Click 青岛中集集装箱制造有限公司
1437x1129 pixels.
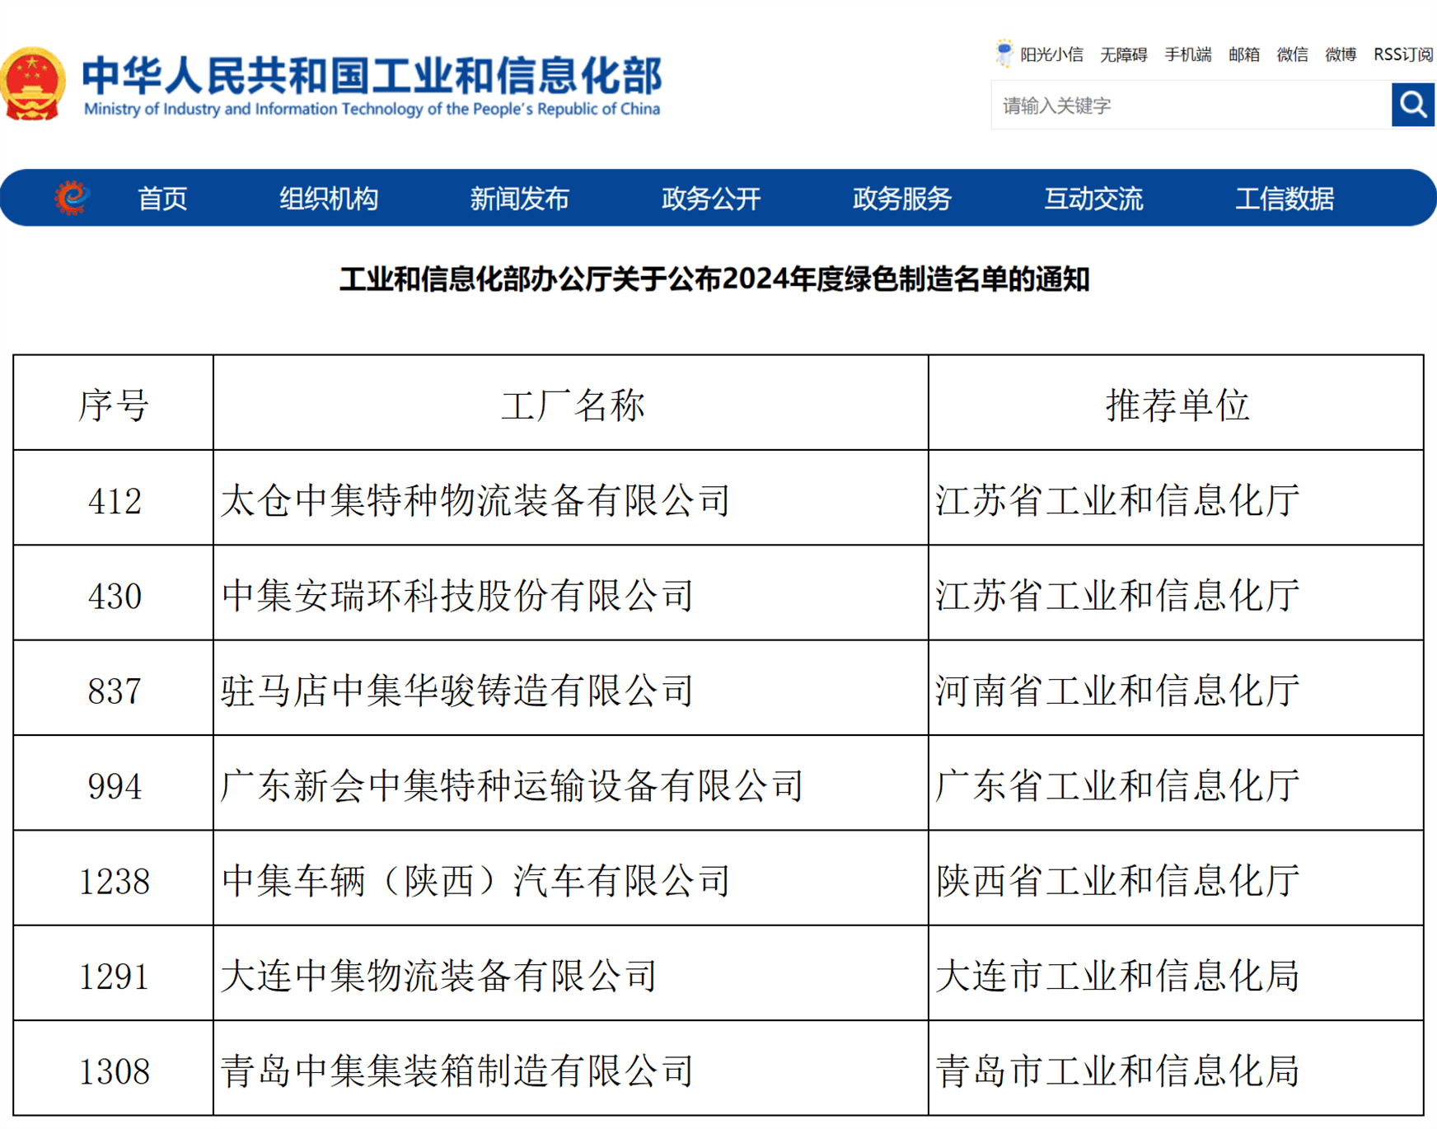(457, 1071)
